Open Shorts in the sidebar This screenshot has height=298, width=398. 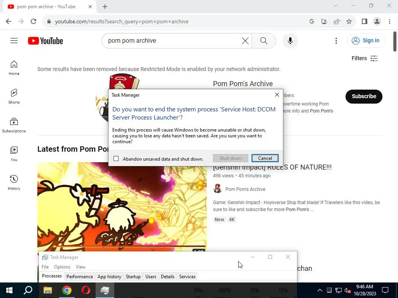click(14, 97)
